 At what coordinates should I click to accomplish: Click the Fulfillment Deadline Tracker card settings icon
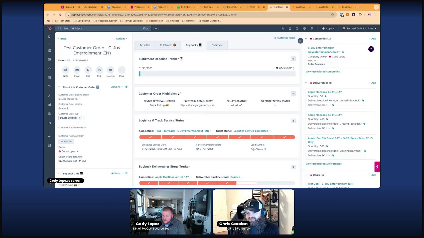coord(293,59)
